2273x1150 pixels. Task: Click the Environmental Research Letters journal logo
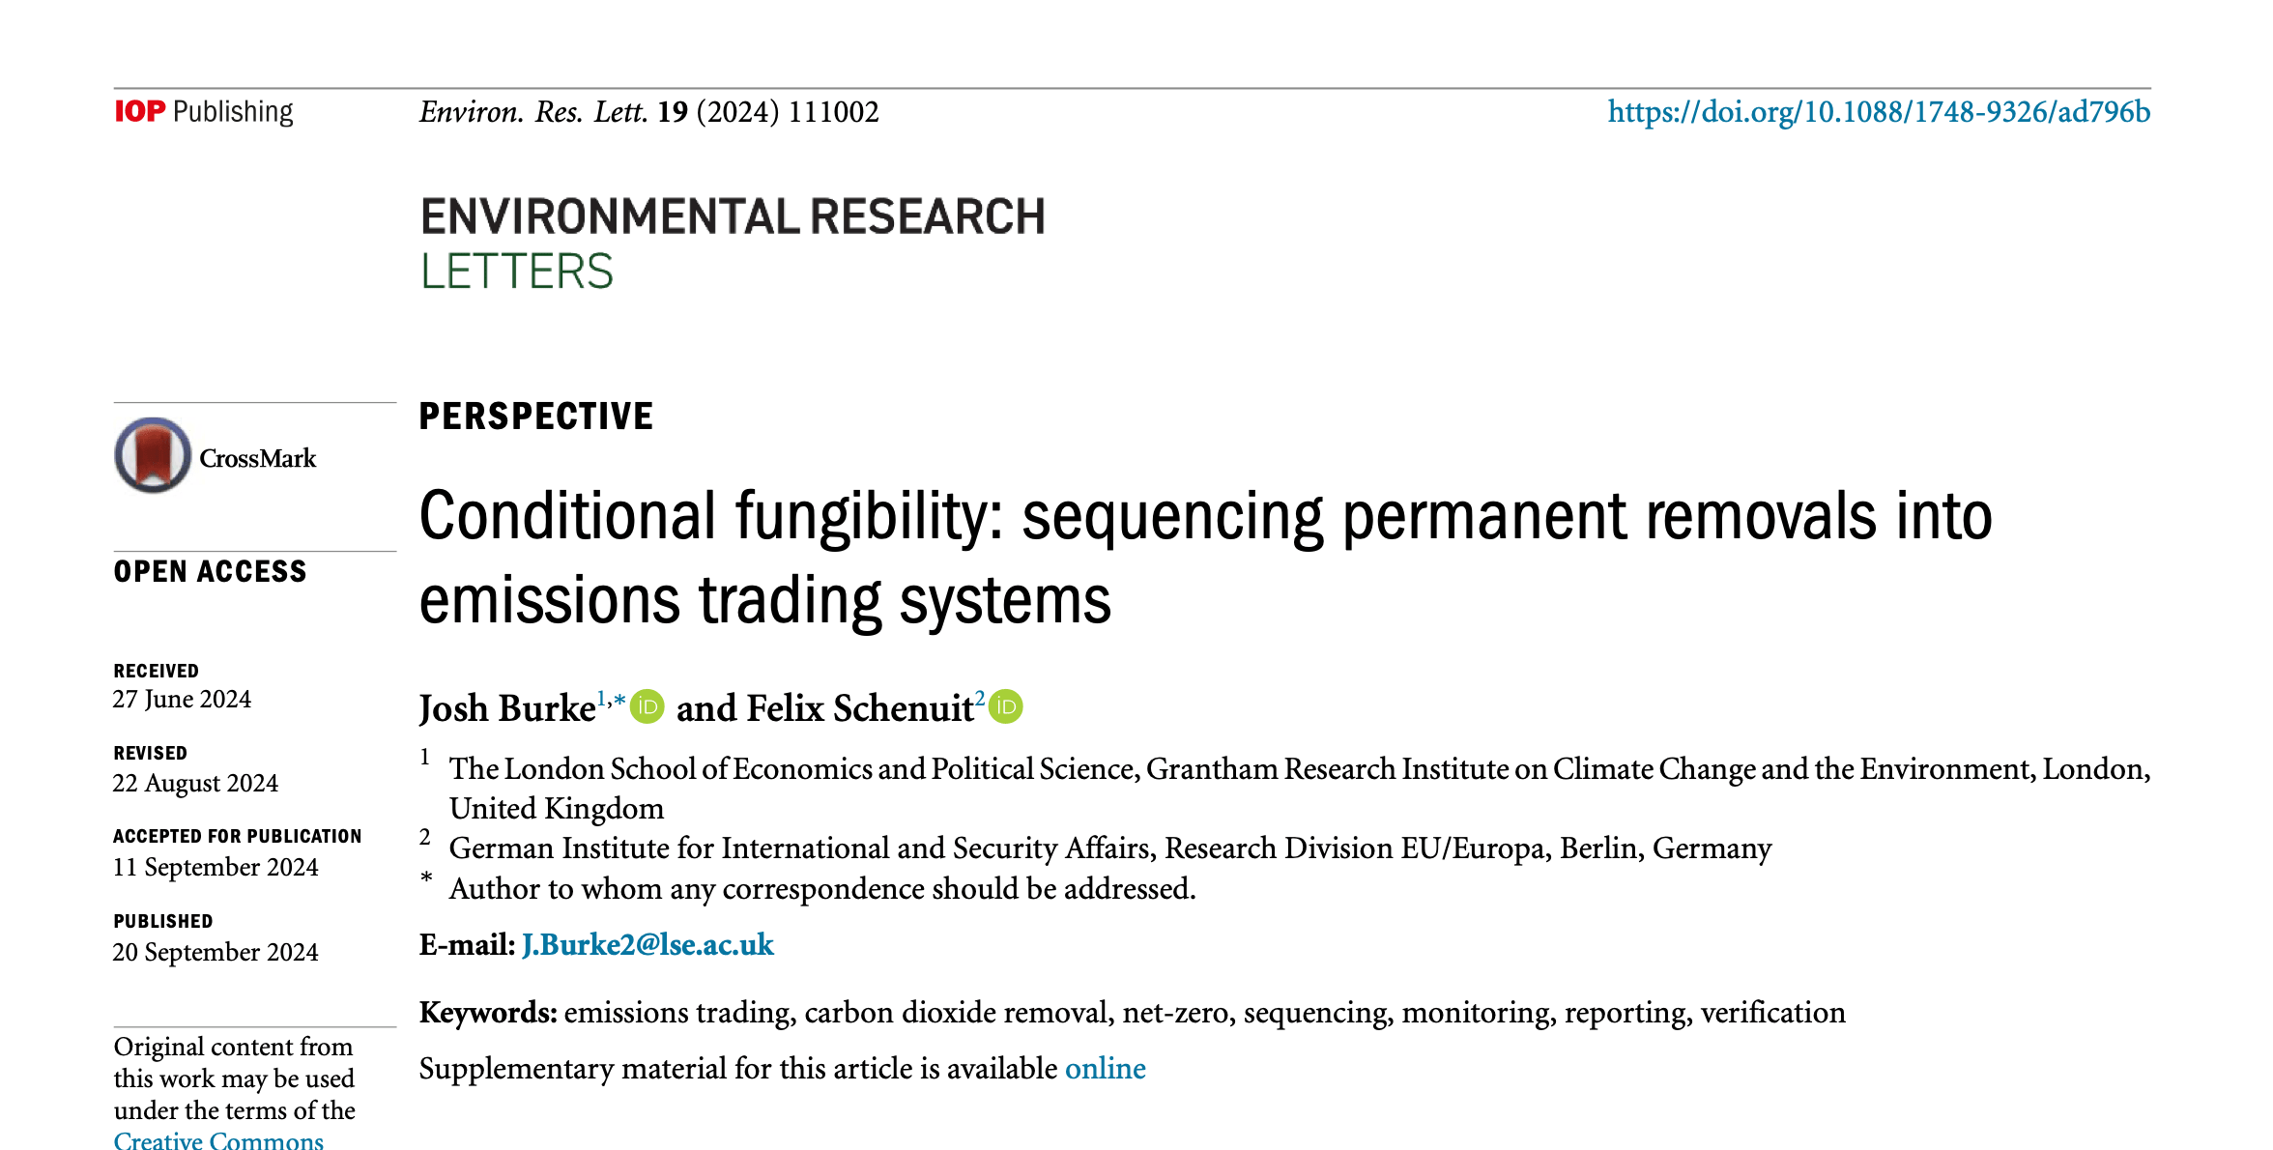tap(733, 244)
